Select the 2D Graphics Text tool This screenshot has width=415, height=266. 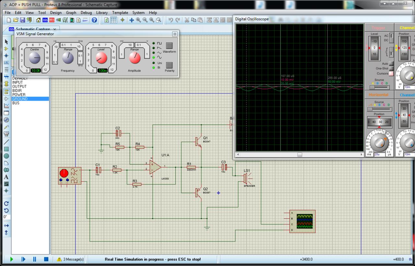click(6, 177)
